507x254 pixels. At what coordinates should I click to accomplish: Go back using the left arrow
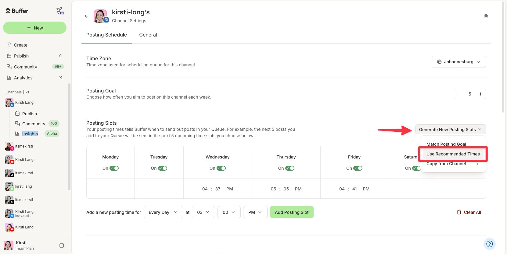coord(86,16)
